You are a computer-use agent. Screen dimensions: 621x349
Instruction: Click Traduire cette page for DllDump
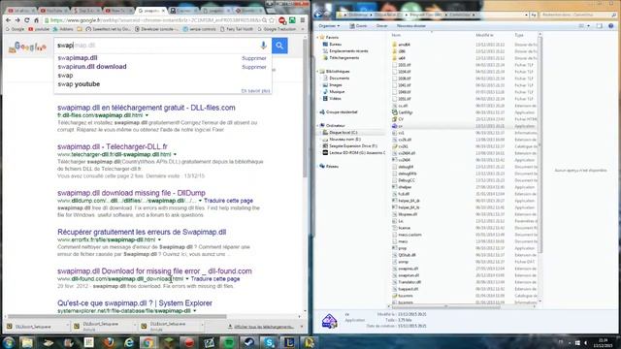coord(229,201)
